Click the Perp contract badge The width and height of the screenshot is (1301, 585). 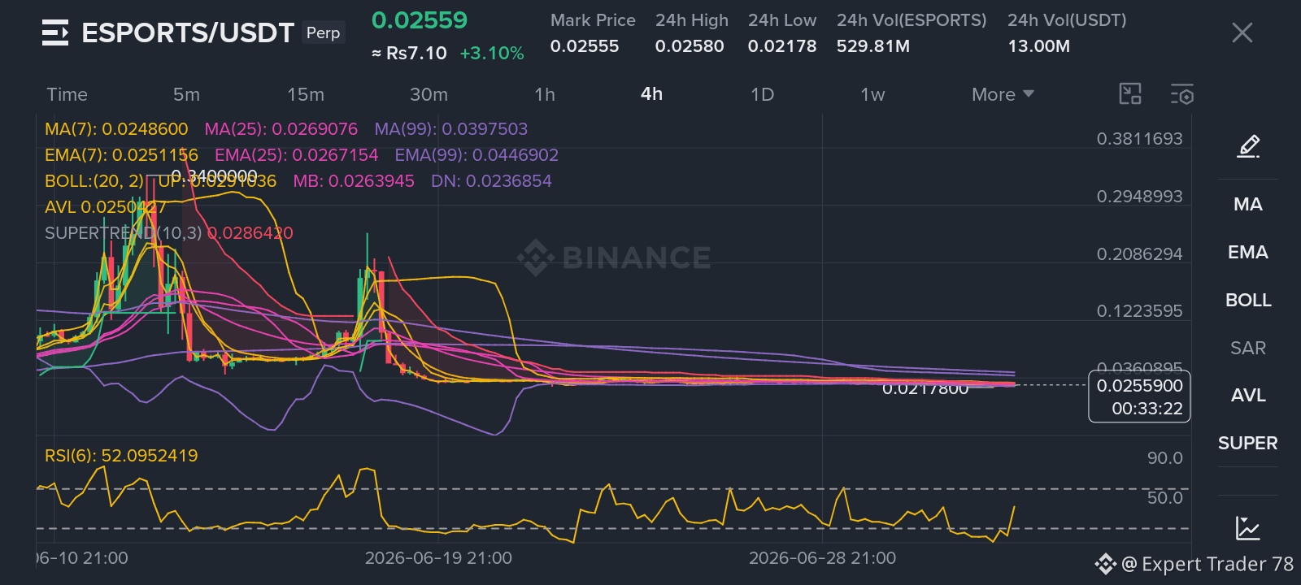tap(324, 32)
